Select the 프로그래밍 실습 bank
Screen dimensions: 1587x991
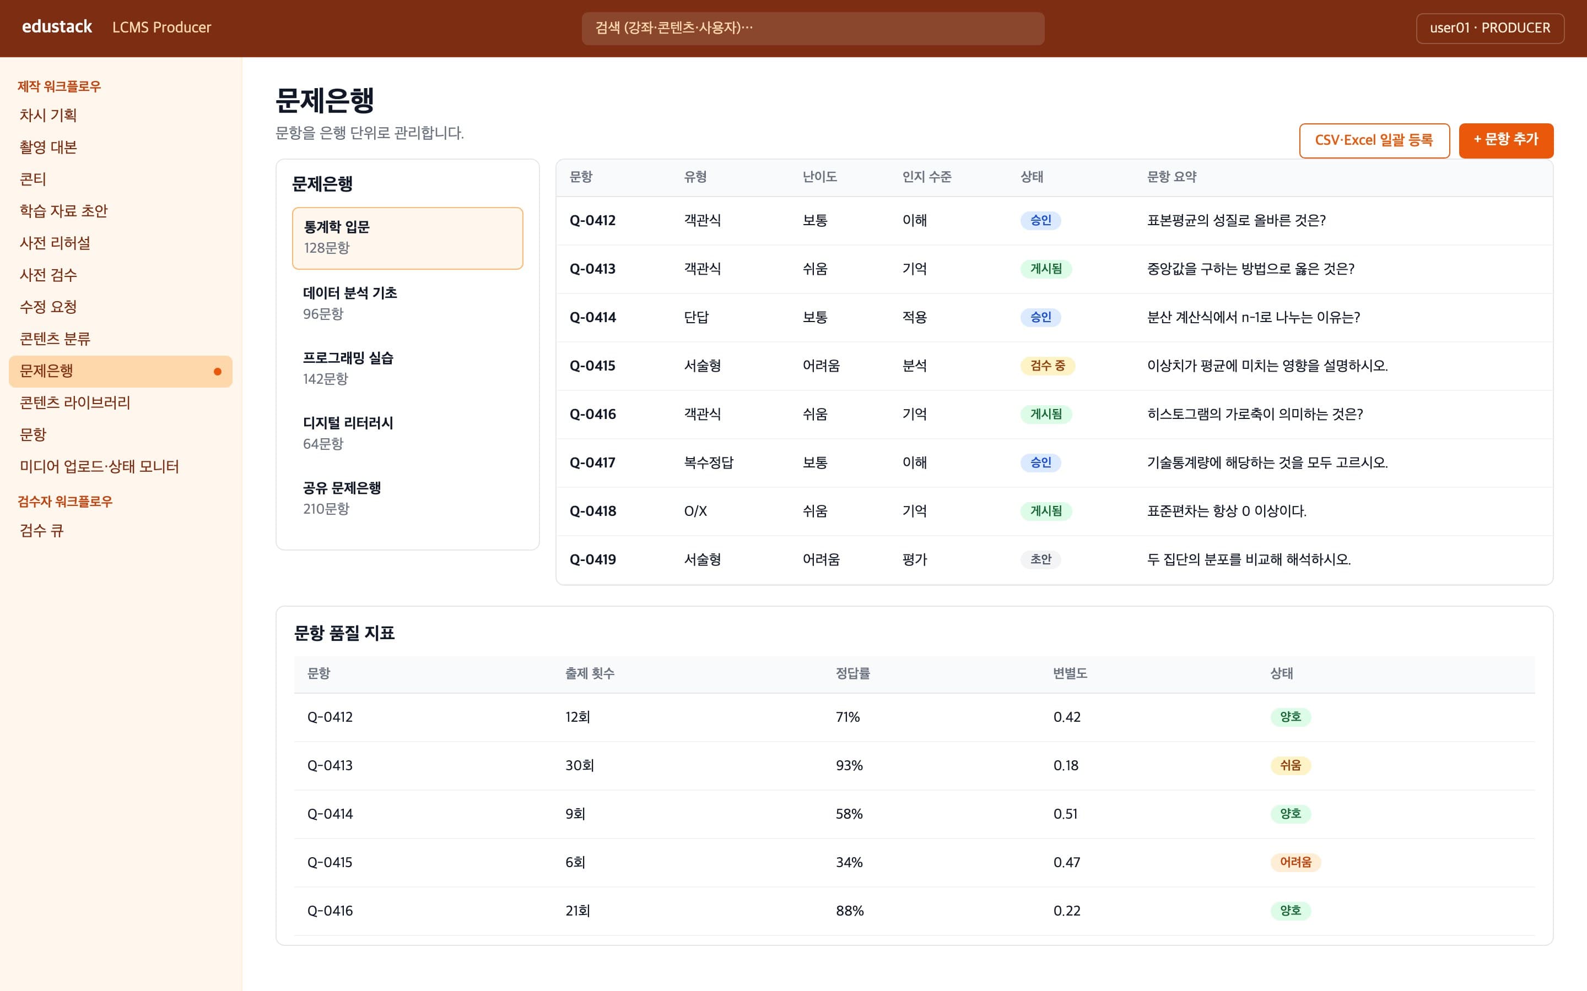407,368
